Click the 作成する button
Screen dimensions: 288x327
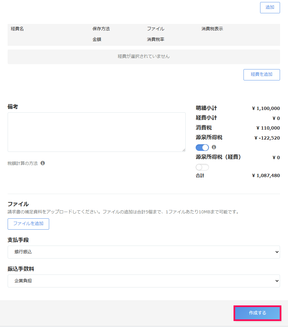pos(257,313)
